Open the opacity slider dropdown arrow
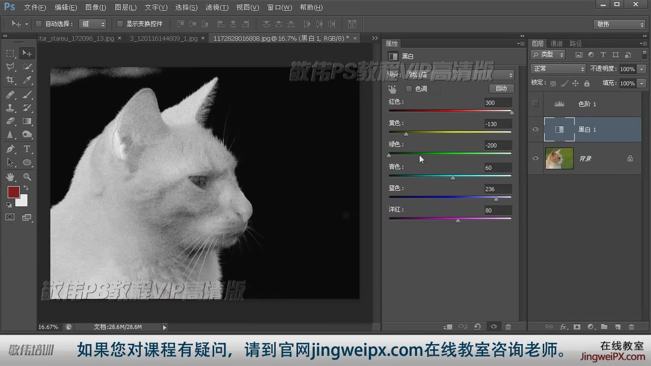This screenshot has width=651, height=366. [642, 69]
